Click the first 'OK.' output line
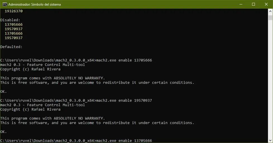The width and height of the screenshot is (273, 143). coord(4,92)
